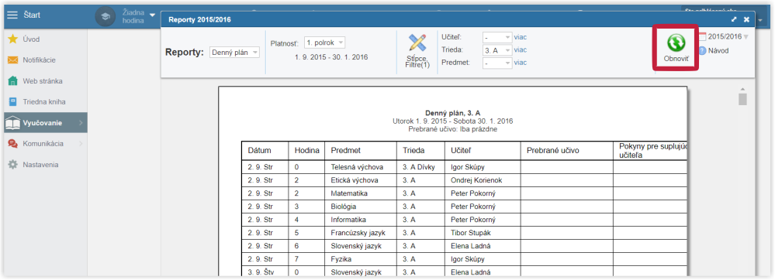Click the viac link next to Predmet
This screenshot has width=775, height=280.
pyautogui.click(x=521, y=63)
